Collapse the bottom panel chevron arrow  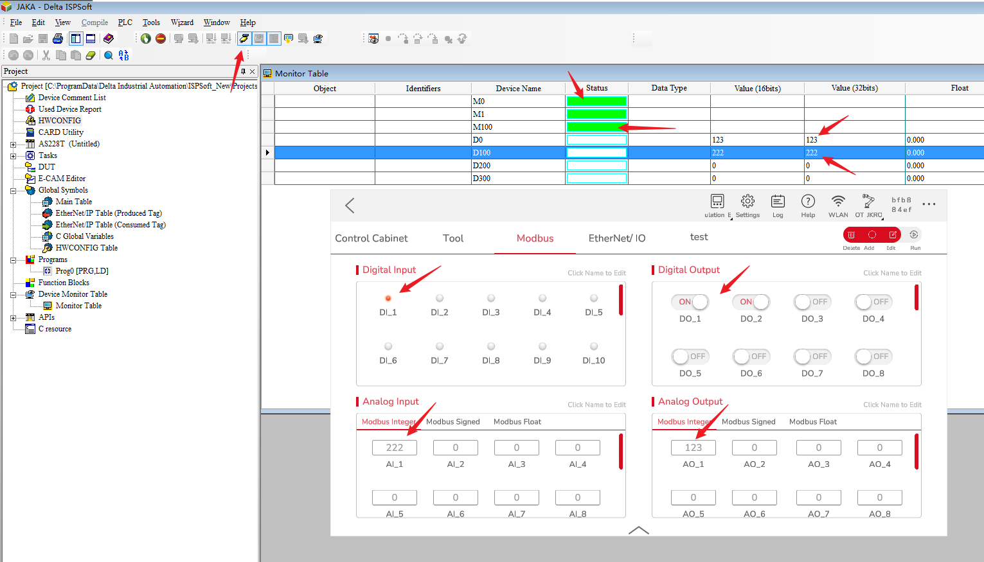(x=638, y=530)
